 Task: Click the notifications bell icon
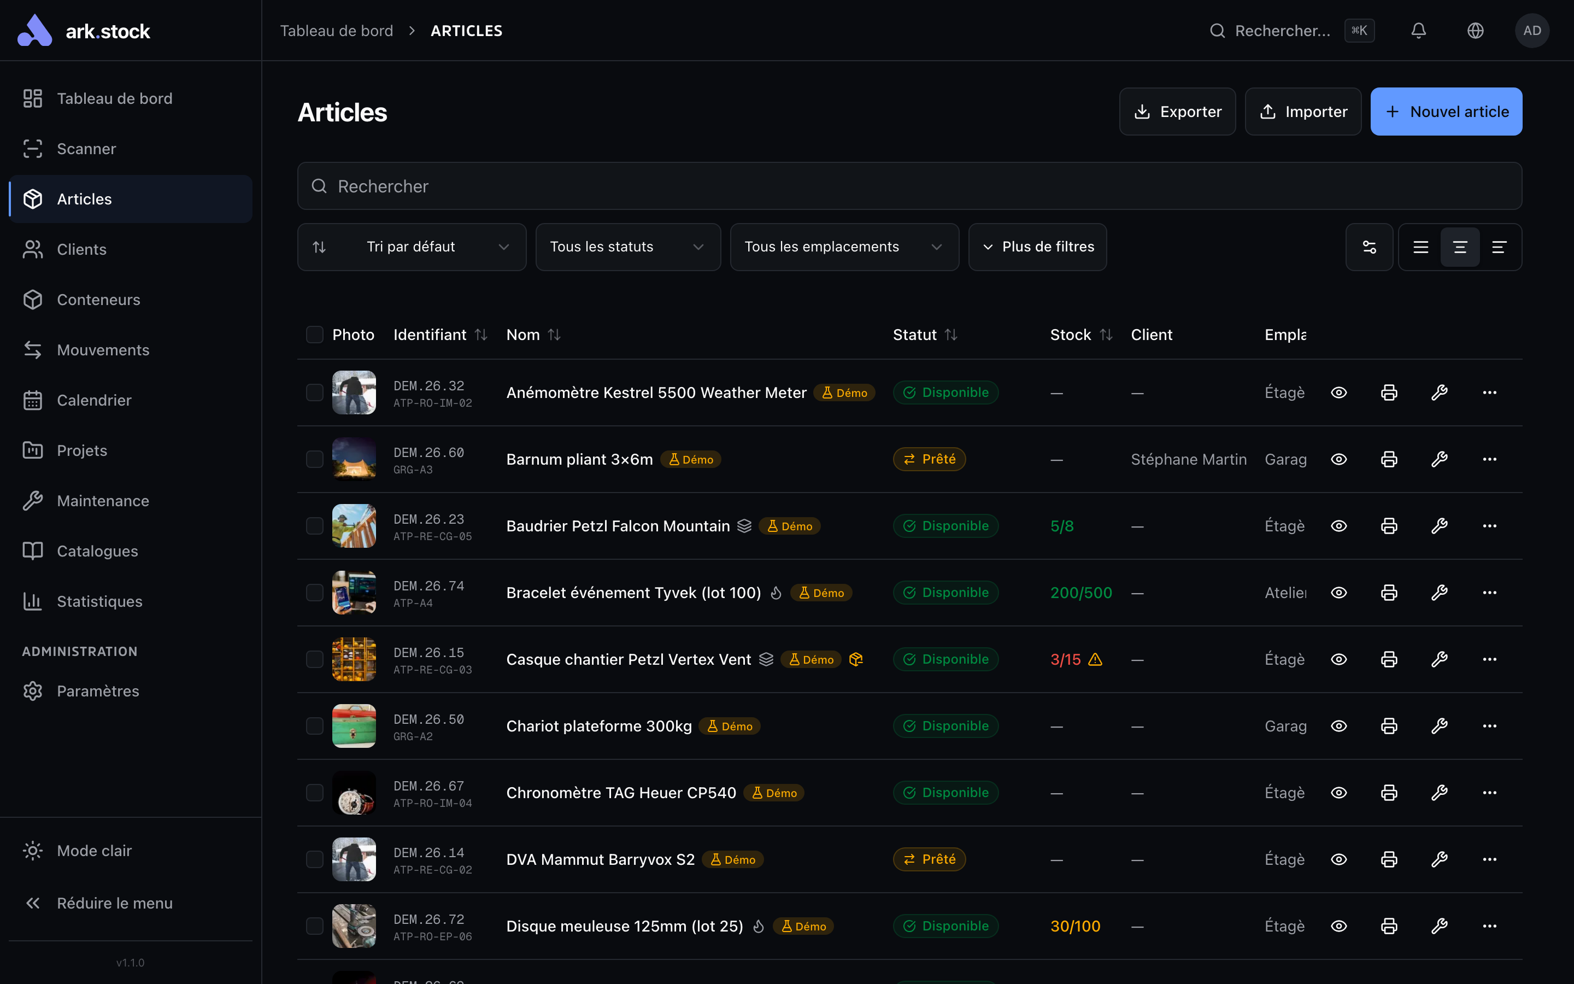click(1419, 30)
